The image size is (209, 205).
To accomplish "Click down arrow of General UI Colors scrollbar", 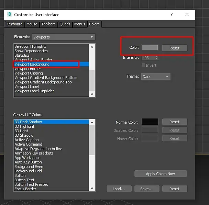I will coord(92,188).
